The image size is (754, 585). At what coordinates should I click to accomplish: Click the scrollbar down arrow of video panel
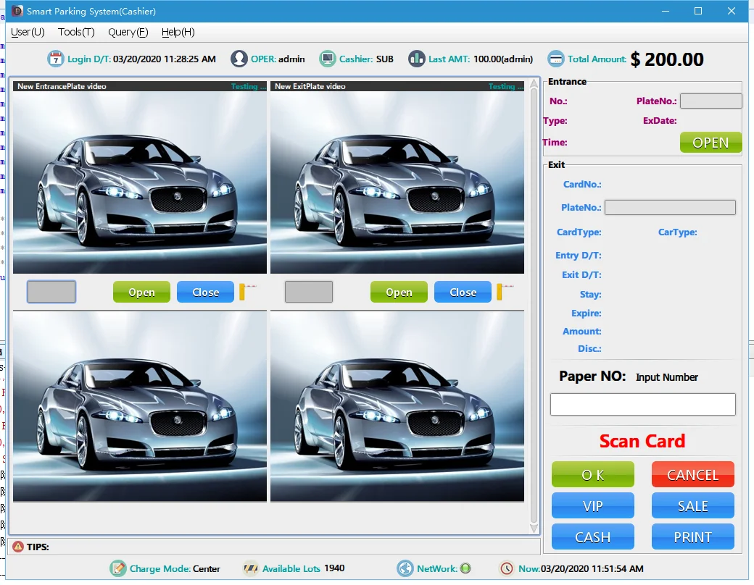[x=534, y=529]
